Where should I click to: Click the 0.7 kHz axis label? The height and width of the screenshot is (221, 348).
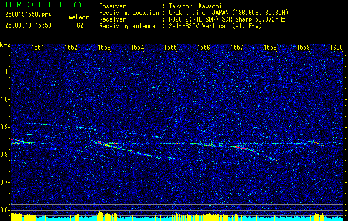click(4, 182)
